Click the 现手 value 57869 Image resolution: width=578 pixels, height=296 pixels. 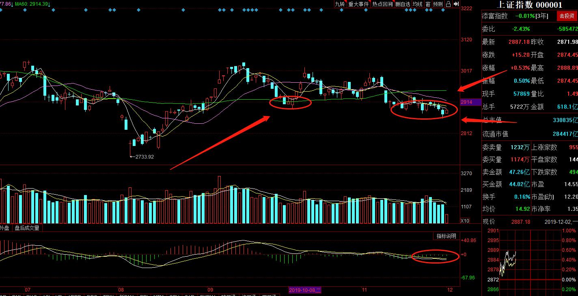(522, 94)
